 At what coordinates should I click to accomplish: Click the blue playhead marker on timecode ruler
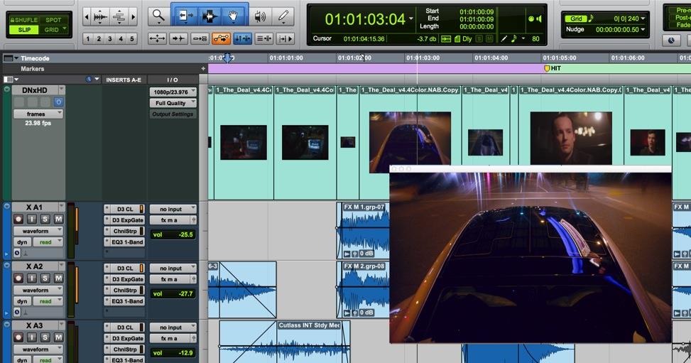tap(227, 58)
